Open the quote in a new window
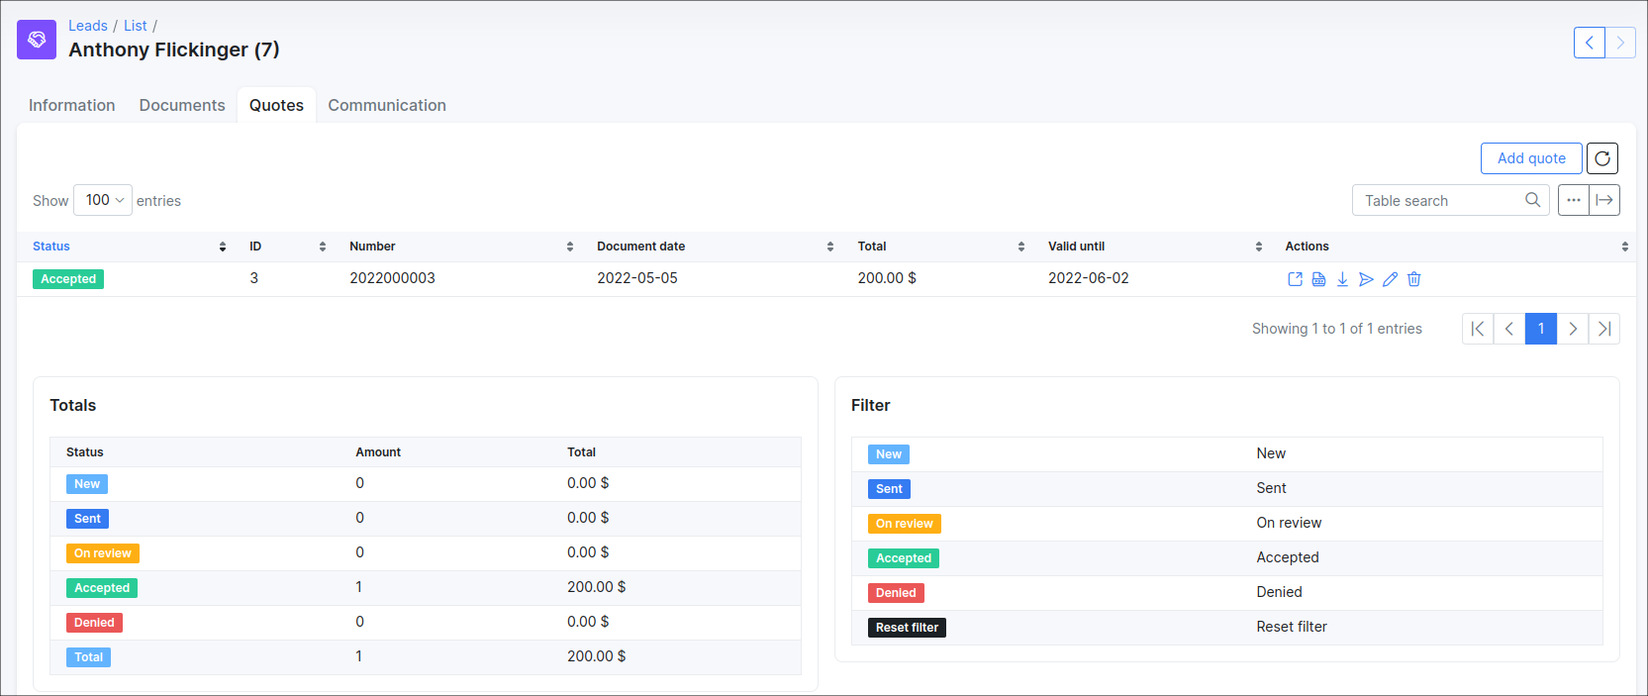 pyautogui.click(x=1295, y=279)
